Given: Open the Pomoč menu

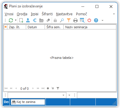Looking at the screenshot, I should [x=81, y=14].
